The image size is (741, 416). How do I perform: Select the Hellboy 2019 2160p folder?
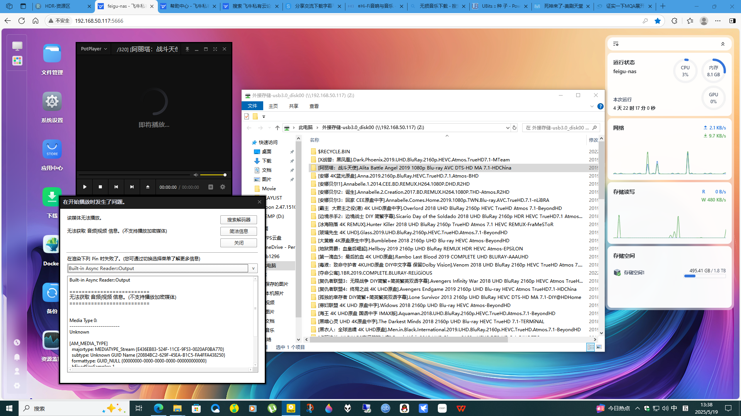[x=420, y=248]
